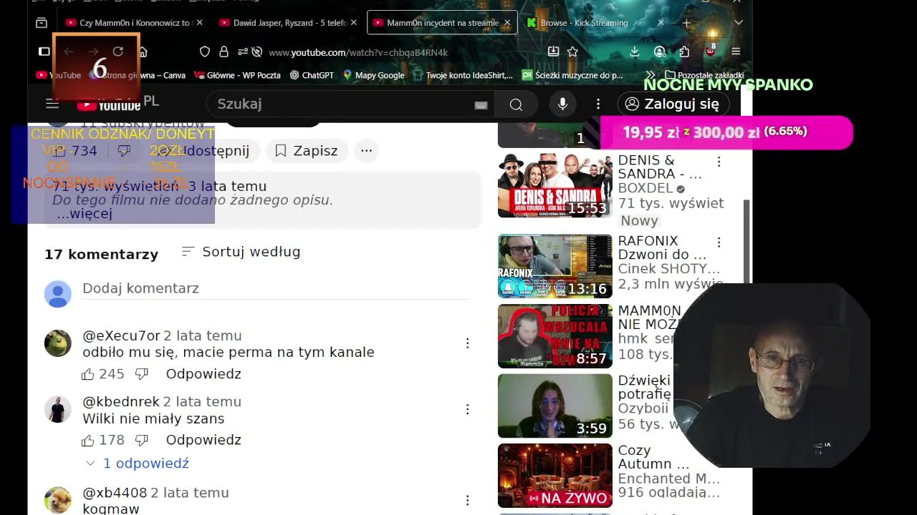917x515 pixels.
Task: Open a new browser tab
Action: click(x=686, y=23)
